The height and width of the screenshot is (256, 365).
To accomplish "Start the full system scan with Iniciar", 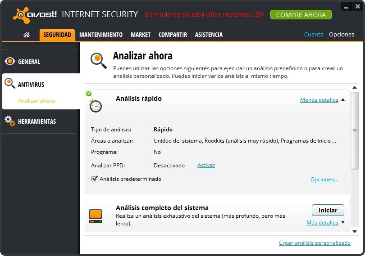I will (328, 210).
